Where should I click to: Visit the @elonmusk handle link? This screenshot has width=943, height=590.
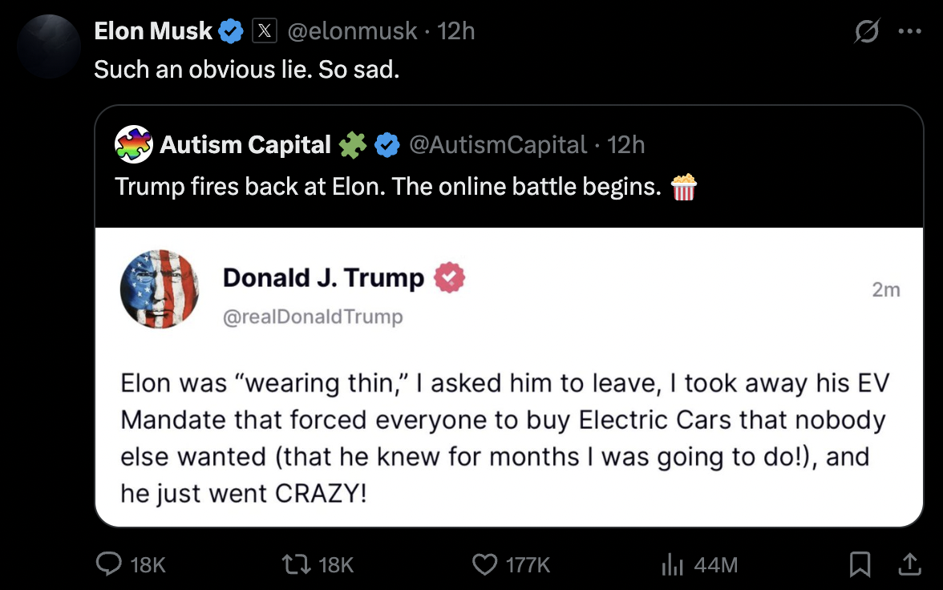click(352, 30)
